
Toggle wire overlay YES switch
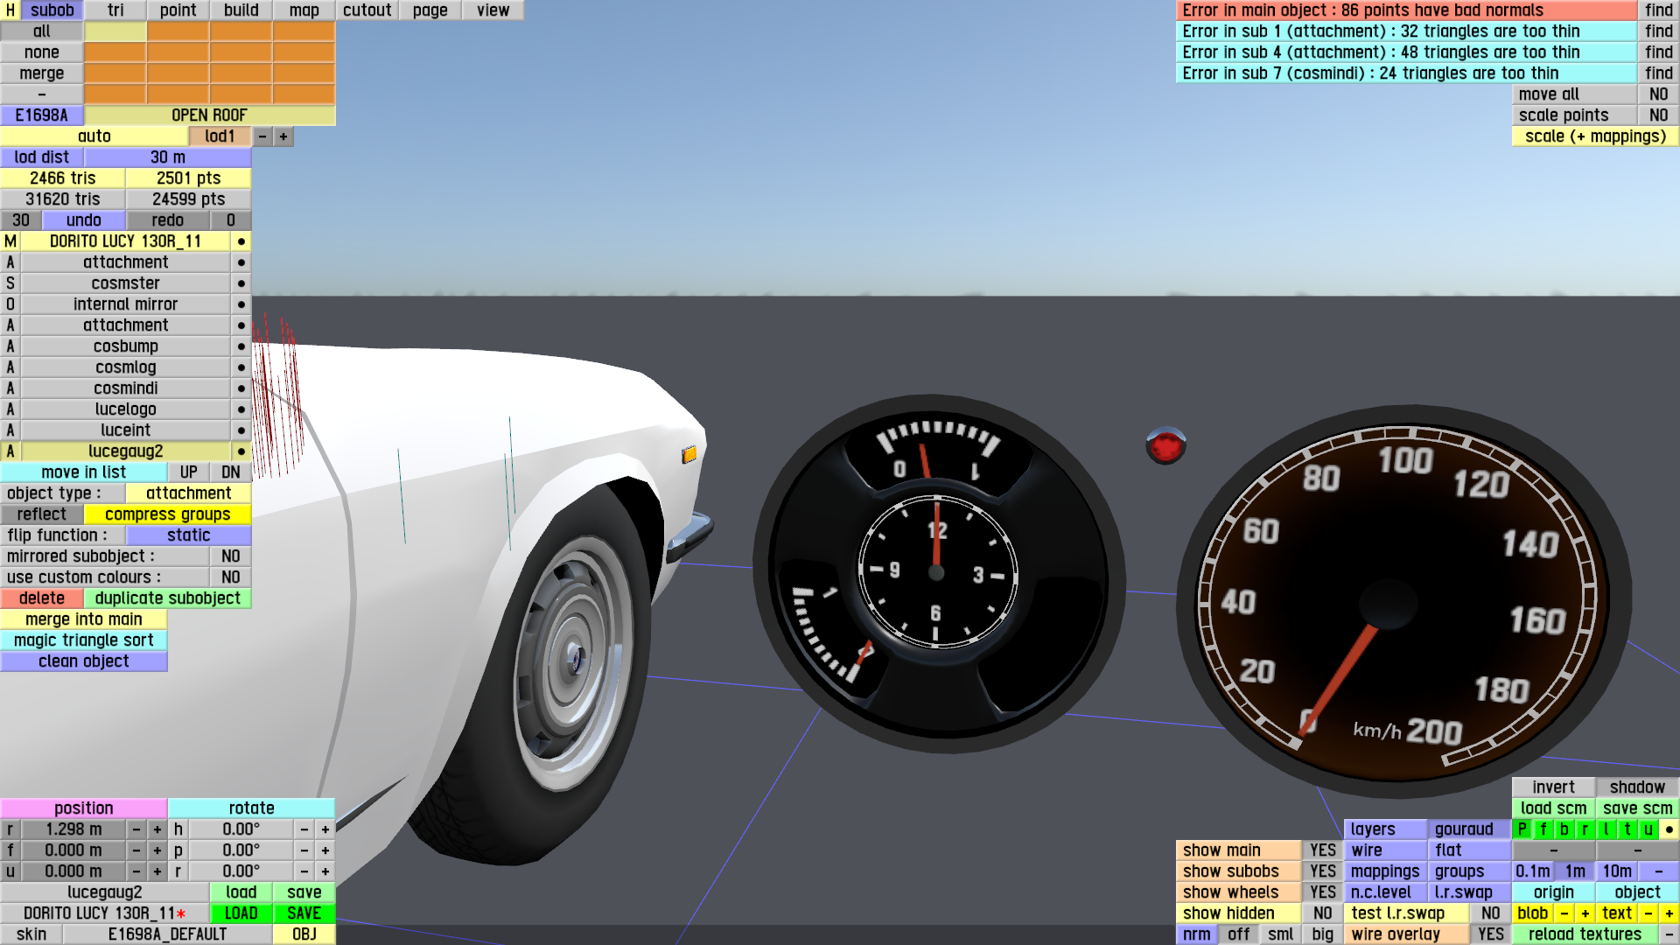pyautogui.click(x=1490, y=934)
